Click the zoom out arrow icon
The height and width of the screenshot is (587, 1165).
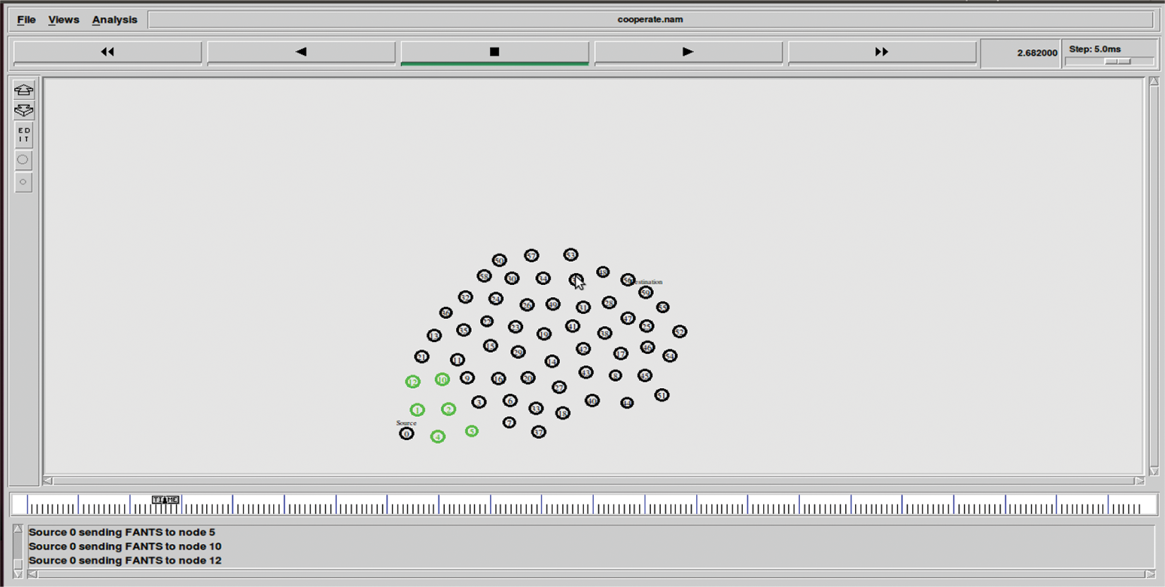click(23, 110)
